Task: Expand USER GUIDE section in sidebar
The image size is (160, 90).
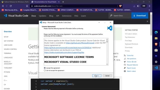Action: pos(8,45)
